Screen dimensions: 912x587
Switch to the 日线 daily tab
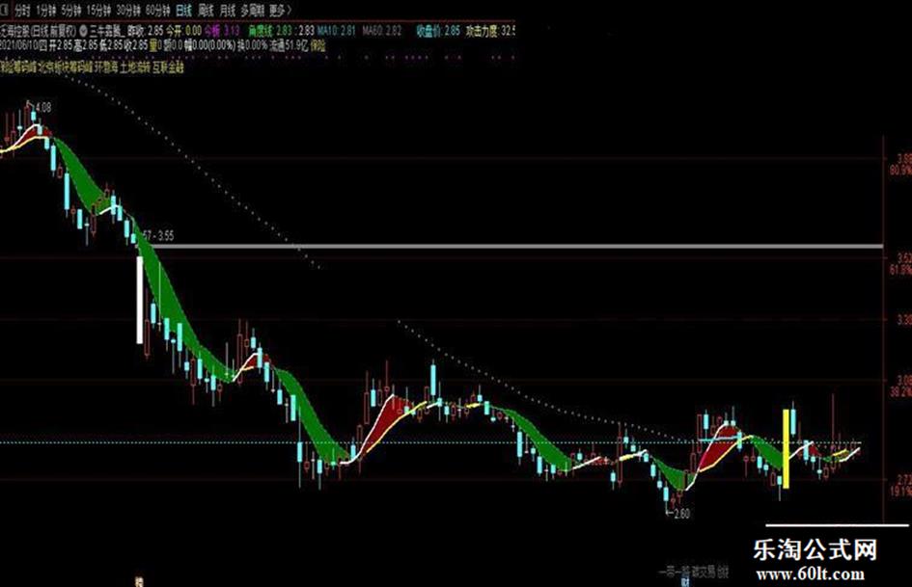coord(183,10)
